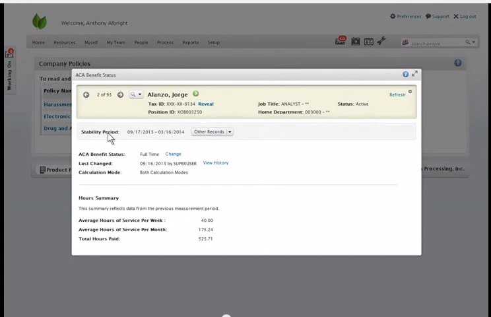The width and height of the screenshot is (491, 317).
Task: Click the Refresh link
Action: [397, 94]
